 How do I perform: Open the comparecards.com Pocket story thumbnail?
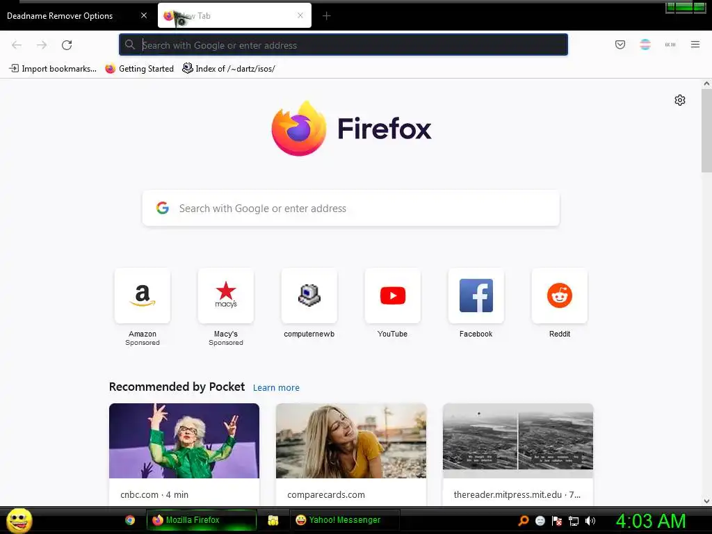point(351,440)
